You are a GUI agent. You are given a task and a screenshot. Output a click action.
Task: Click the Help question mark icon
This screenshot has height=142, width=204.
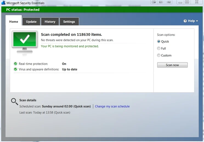[x=185, y=21]
